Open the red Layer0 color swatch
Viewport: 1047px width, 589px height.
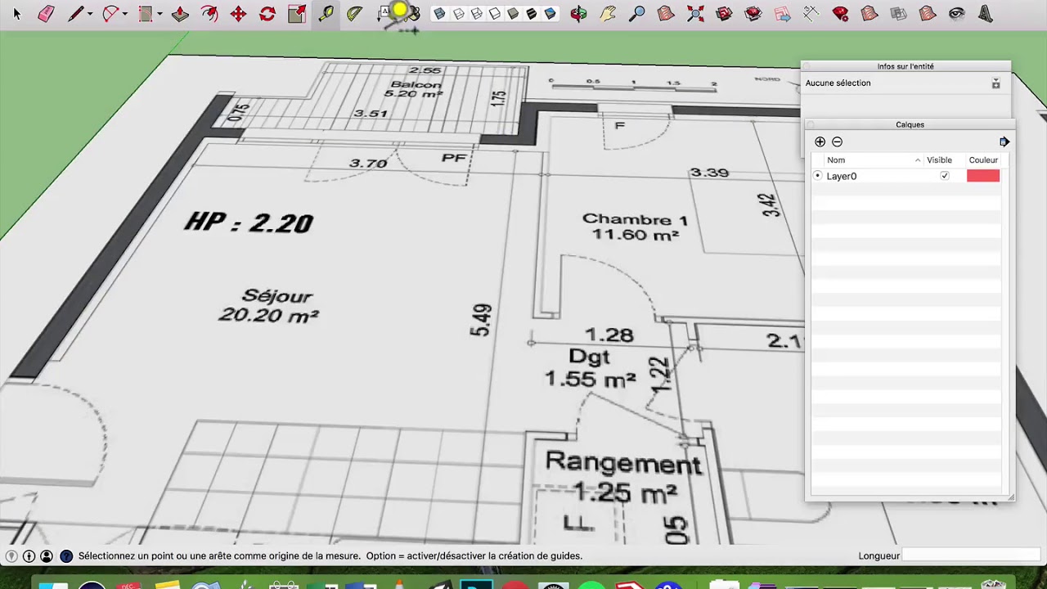click(983, 176)
